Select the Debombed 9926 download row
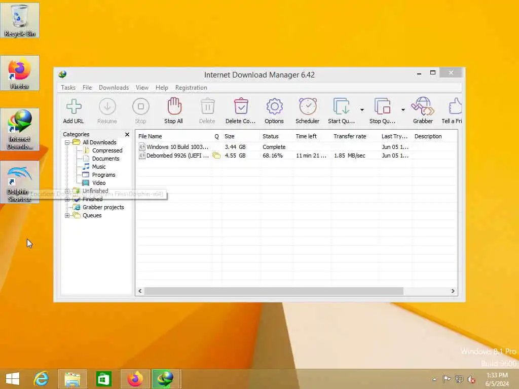 [296, 155]
